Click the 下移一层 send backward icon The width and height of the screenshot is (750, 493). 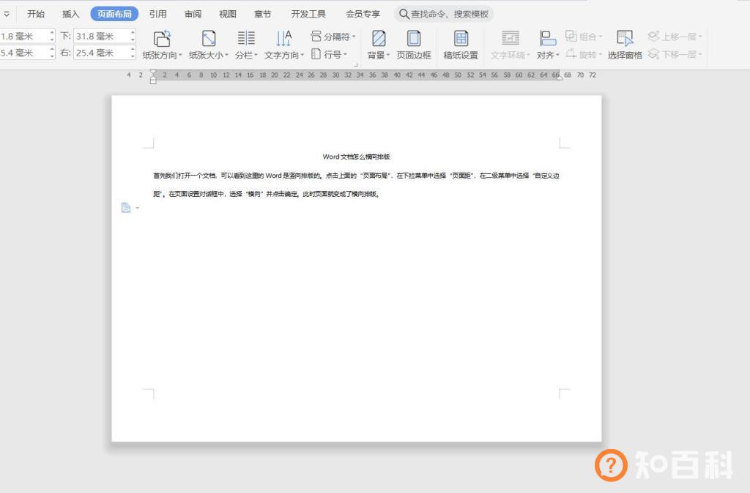(x=653, y=54)
